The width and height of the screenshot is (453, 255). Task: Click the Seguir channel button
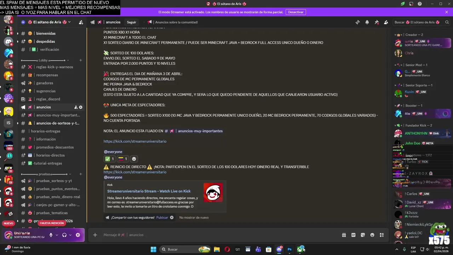(132, 22)
